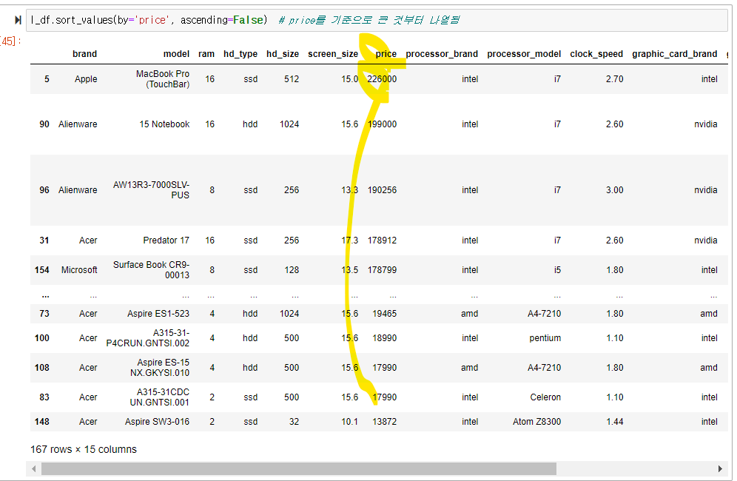
Task: Click the horizontal scrollbar thumb
Action: tap(299, 468)
